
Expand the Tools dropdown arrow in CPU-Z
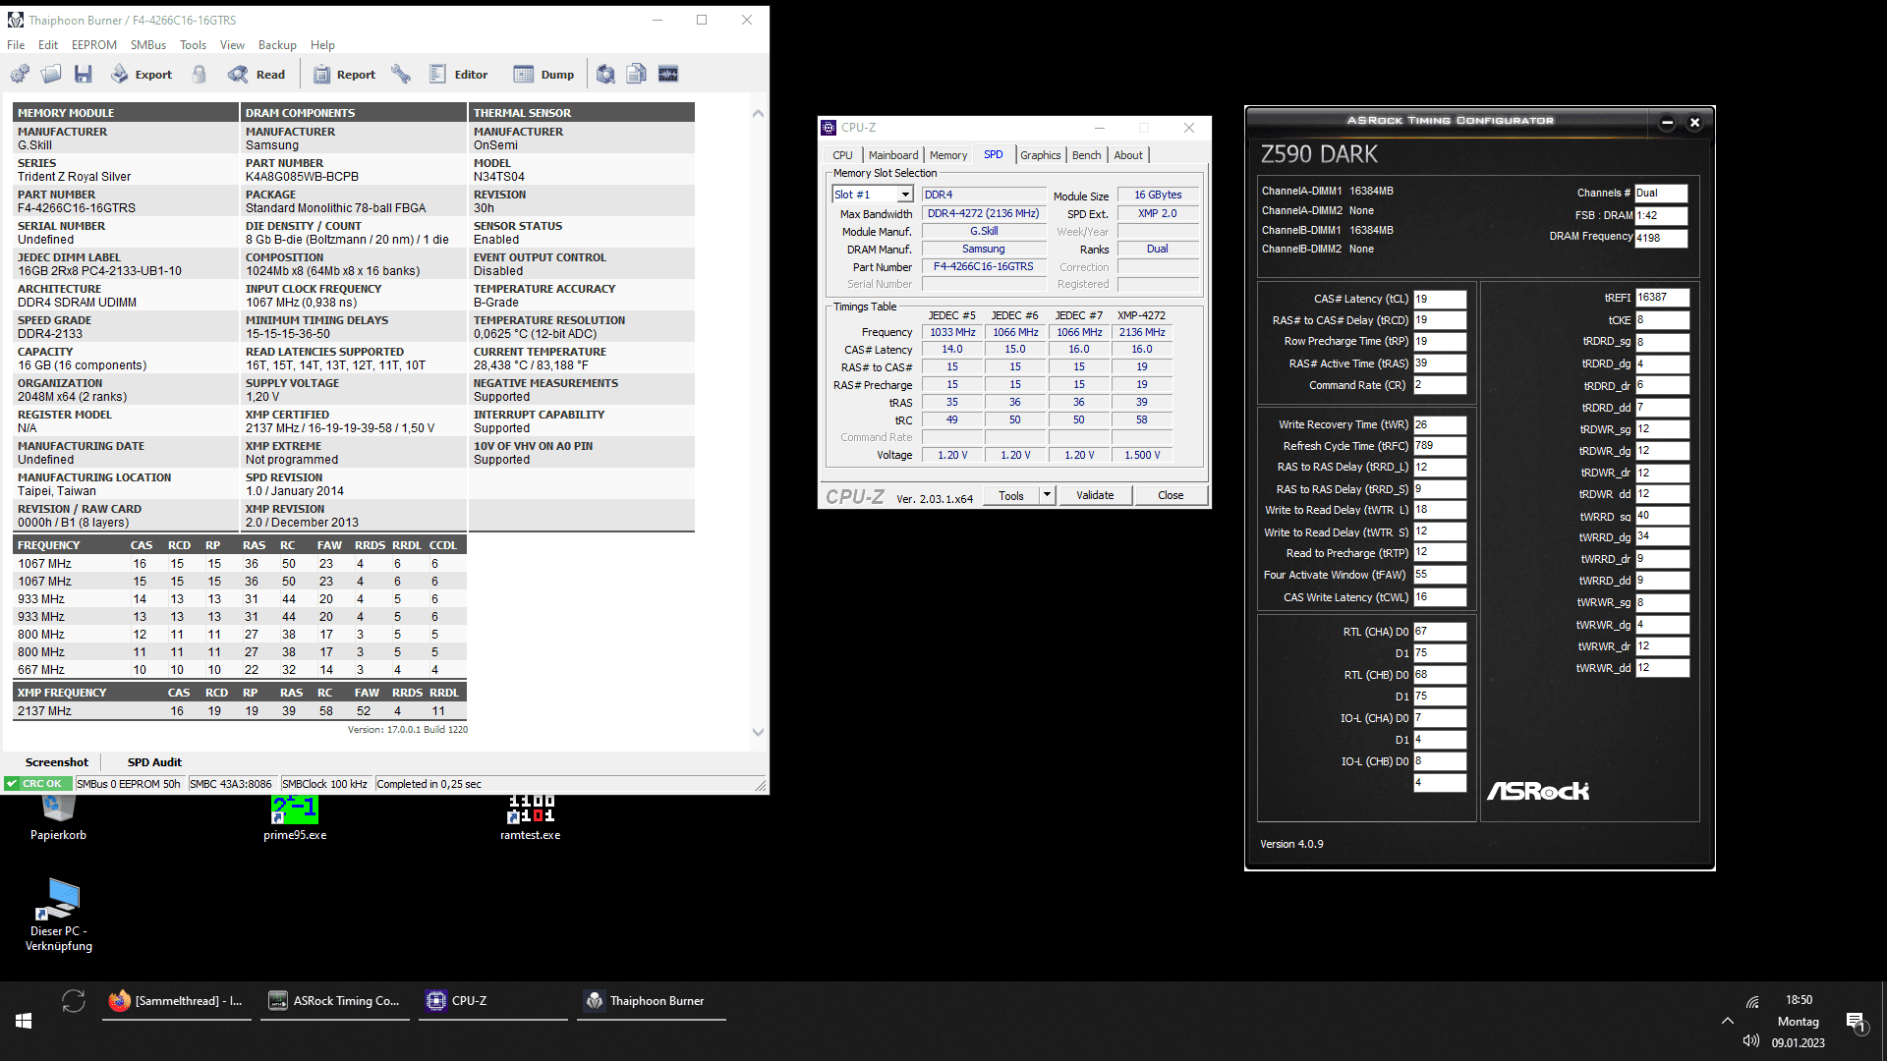(x=1047, y=495)
